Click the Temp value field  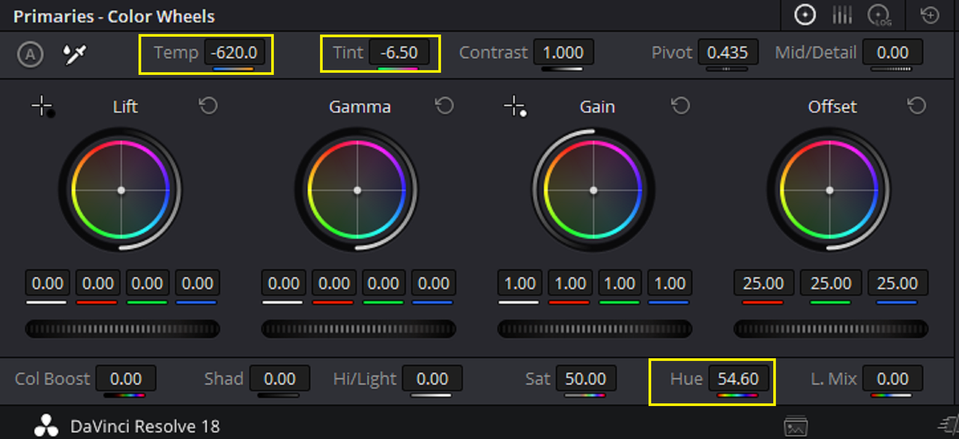pyautogui.click(x=235, y=53)
